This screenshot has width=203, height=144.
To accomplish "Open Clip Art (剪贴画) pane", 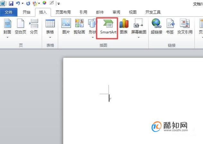I will [79, 26].
